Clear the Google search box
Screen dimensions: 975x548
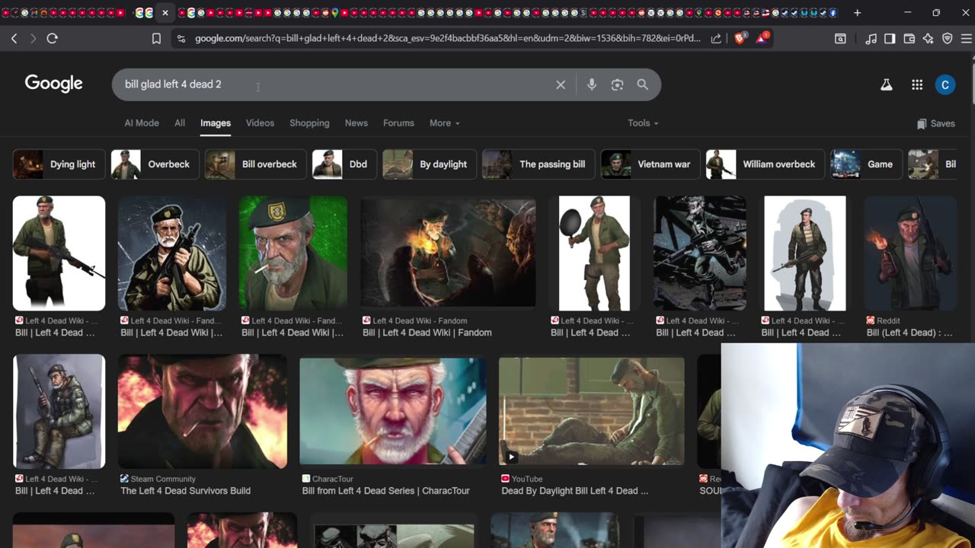pos(561,84)
